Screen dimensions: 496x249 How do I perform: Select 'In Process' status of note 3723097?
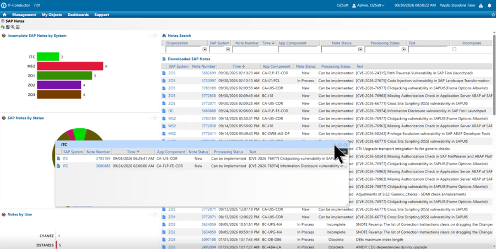pyautogui.click(x=305, y=80)
